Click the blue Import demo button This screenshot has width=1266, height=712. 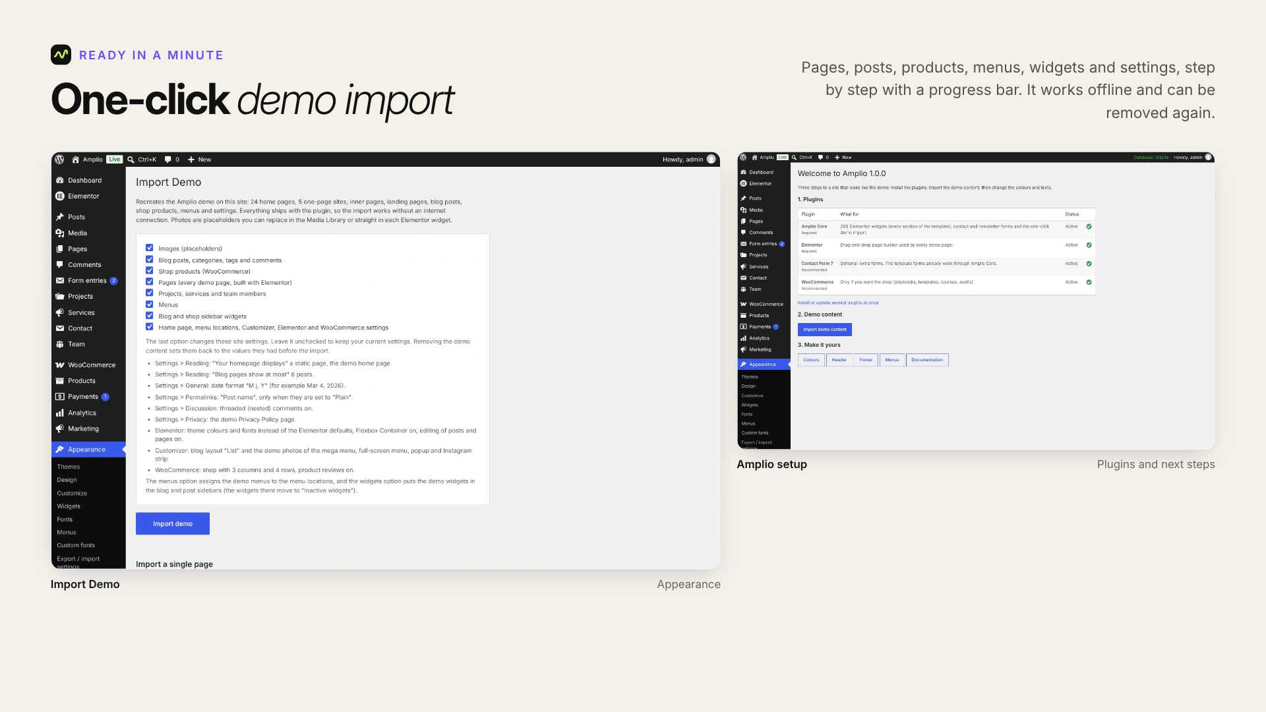(173, 523)
